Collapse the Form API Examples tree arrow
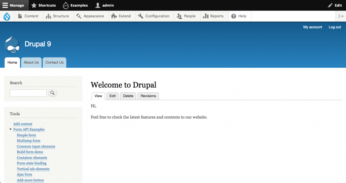This screenshot has height=183, width=346. [x=10, y=129]
